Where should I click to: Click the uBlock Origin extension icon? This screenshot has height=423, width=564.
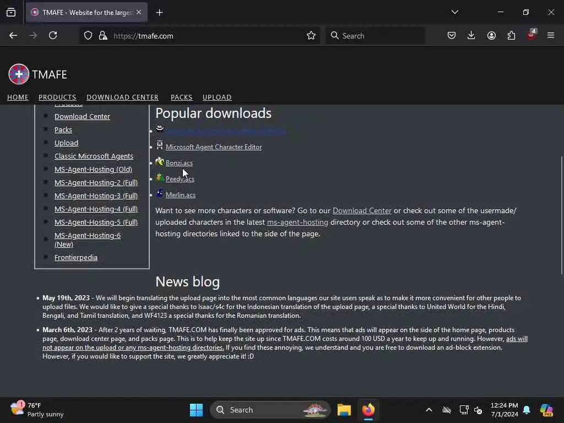coord(532,35)
